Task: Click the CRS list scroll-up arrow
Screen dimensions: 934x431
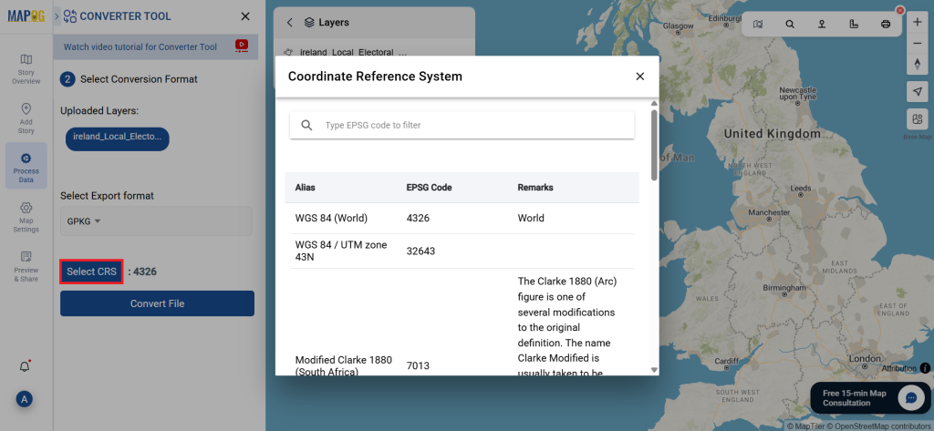Action: [654, 104]
